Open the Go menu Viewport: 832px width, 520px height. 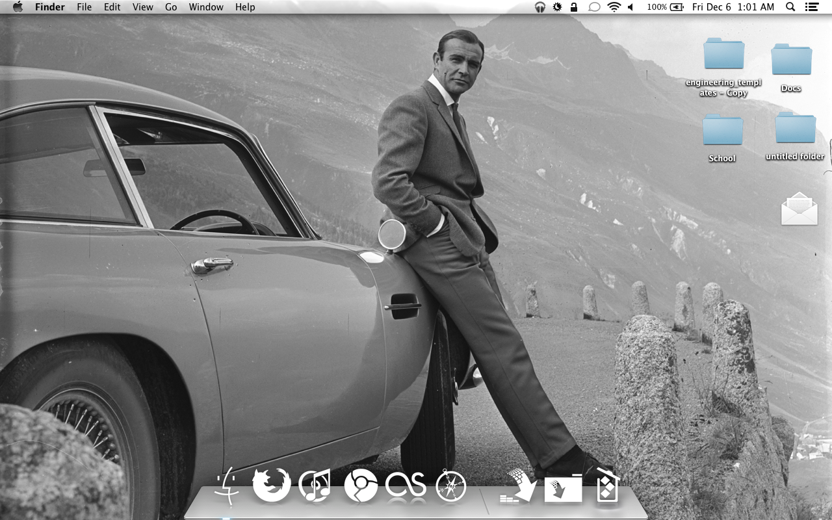click(x=171, y=7)
